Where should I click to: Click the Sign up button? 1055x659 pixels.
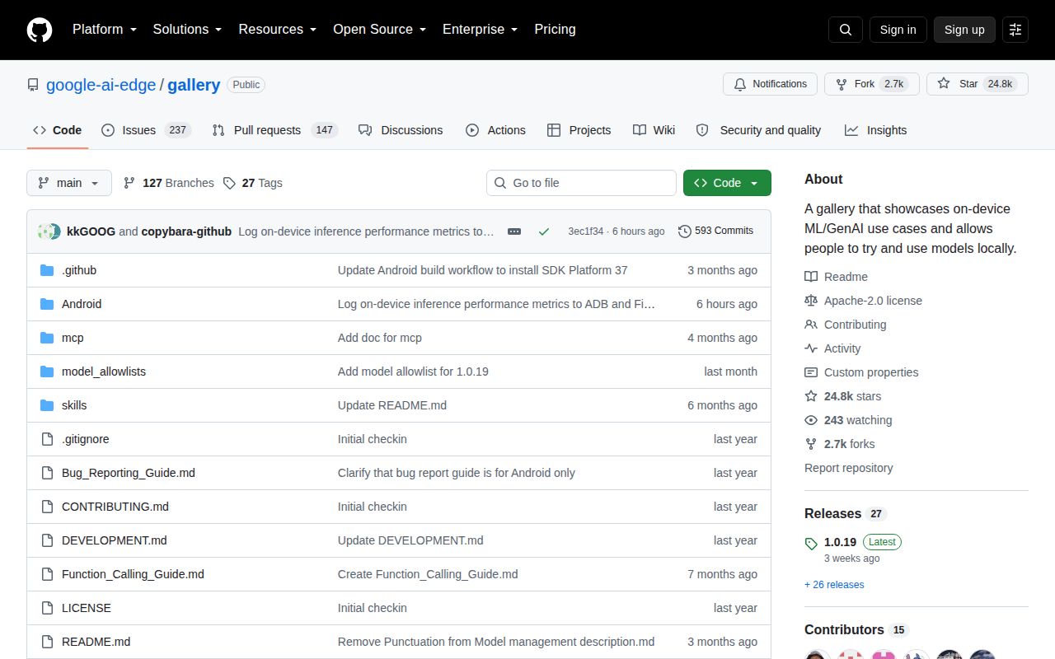click(x=964, y=30)
